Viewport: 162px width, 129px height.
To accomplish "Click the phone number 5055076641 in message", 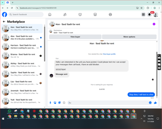I will pos(61,70).
